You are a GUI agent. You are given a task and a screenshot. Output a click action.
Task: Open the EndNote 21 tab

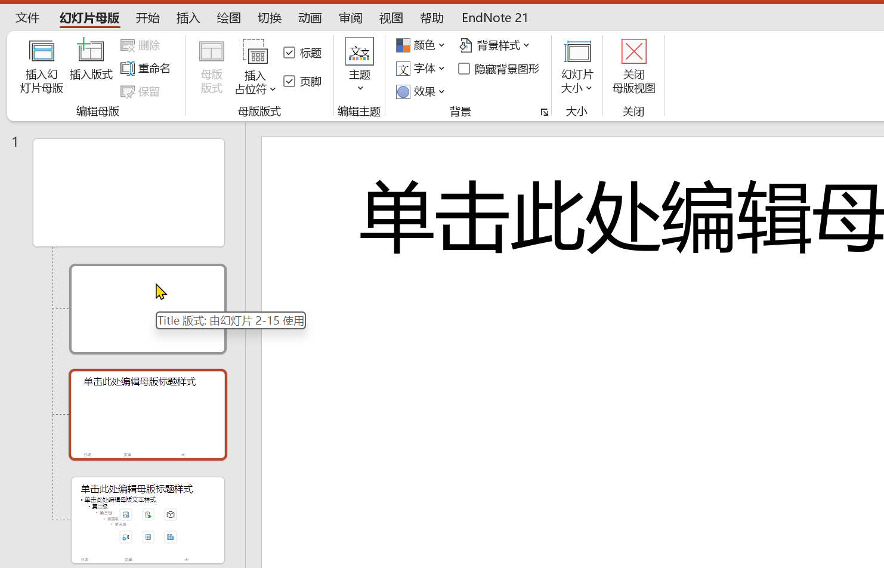click(495, 18)
